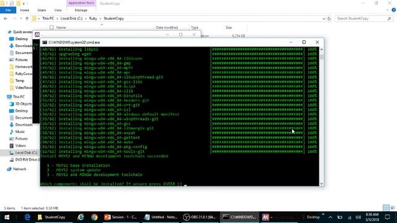Click This PC in the address path

pos(48,19)
